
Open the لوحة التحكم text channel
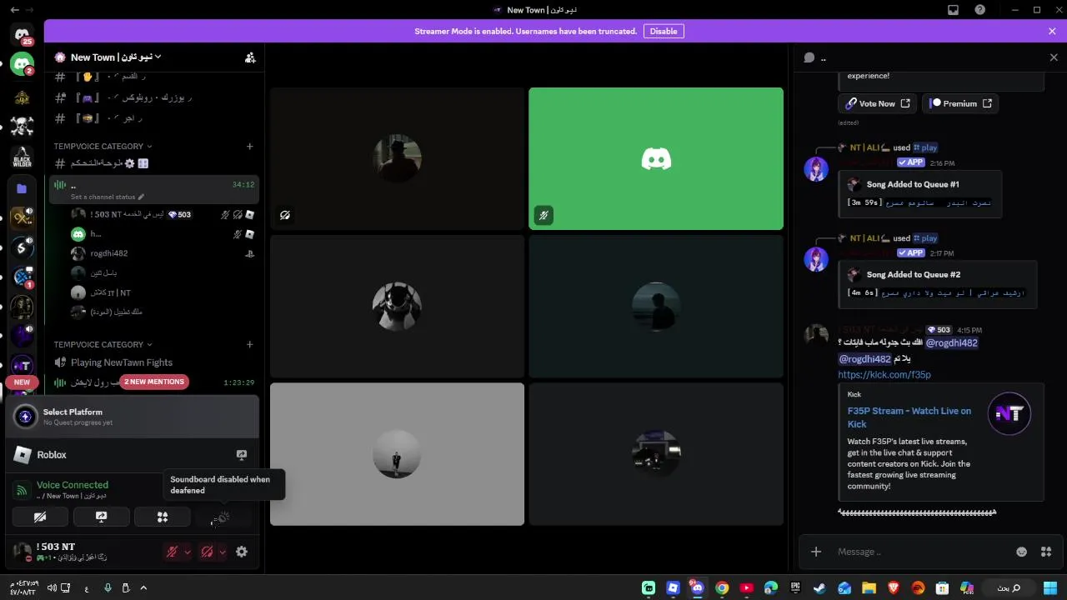tap(154, 163)
